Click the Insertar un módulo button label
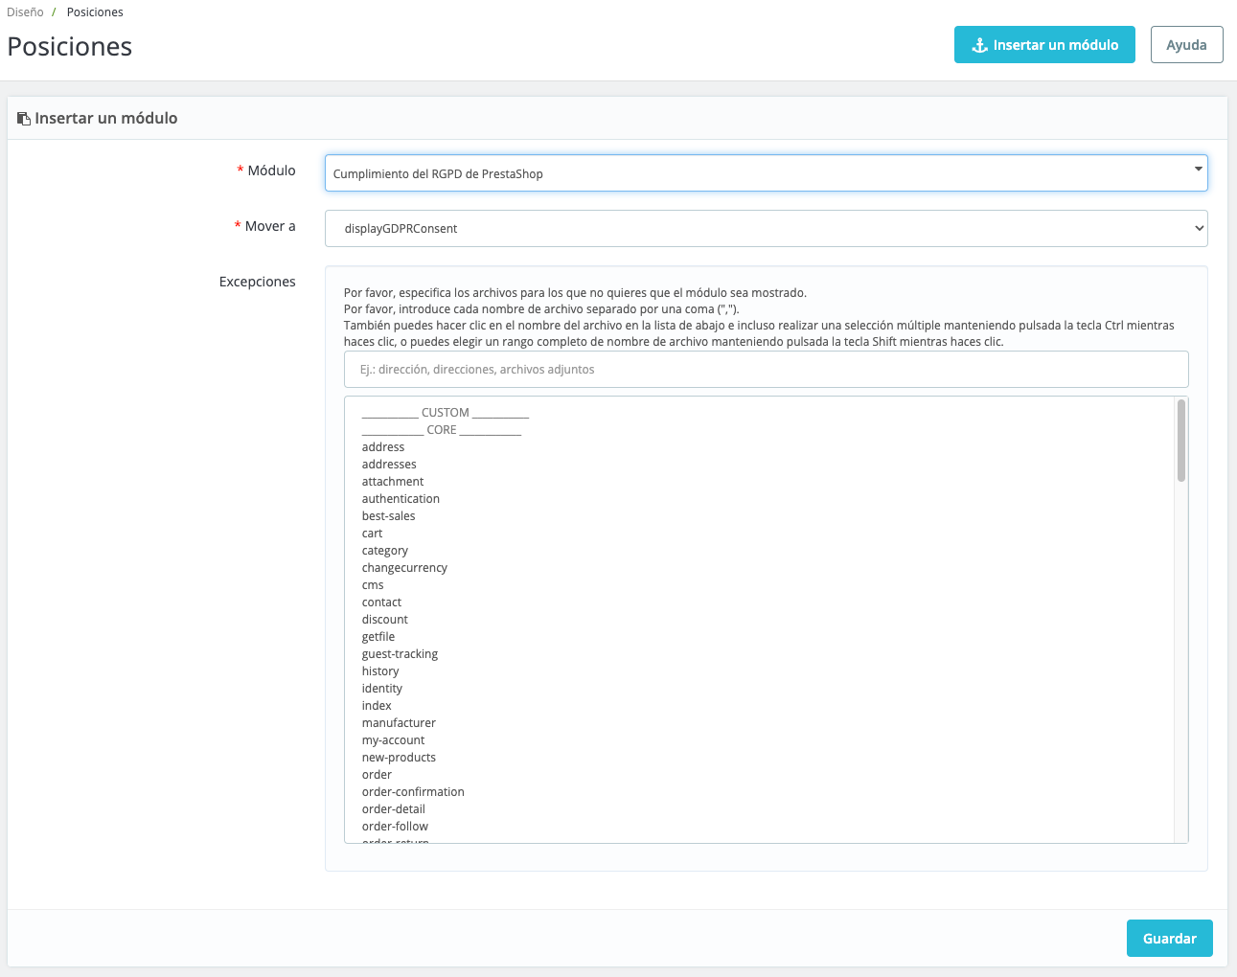 point(1056,45)
